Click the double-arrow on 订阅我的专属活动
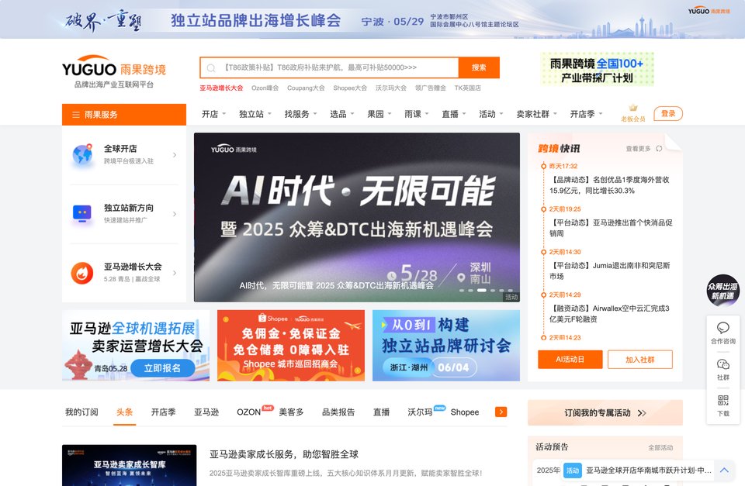This screenshot has height=486, width=745. click(642, 413)
